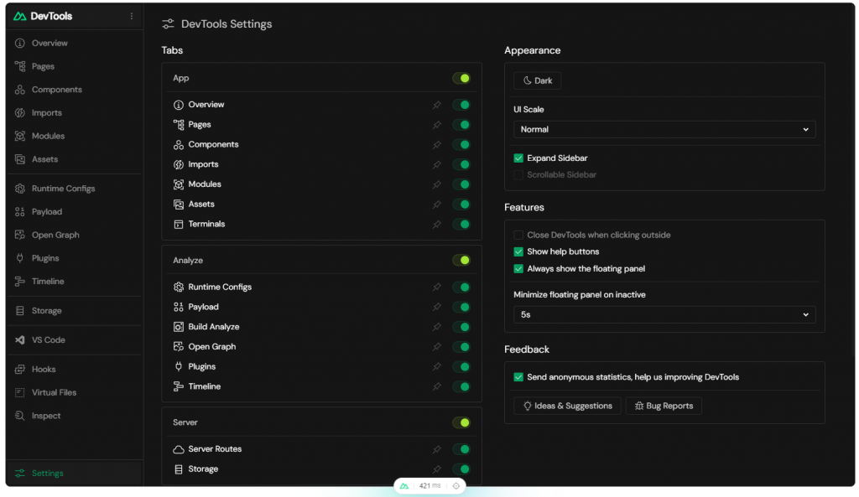The image size is (859, 497).
Task: Go to Pages in the sidebar
Action: [75, 66]
